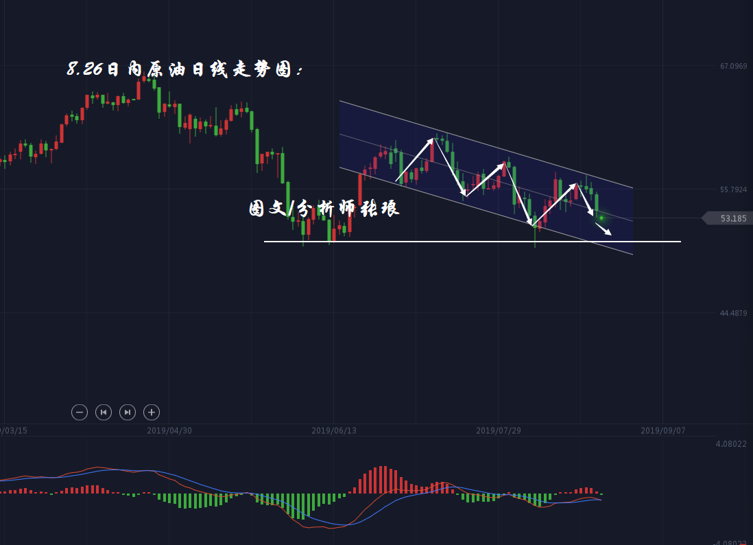Screen dimensions: 753x545
Task: Click the 44.4879 price axis label
Action: coord(733,313)
